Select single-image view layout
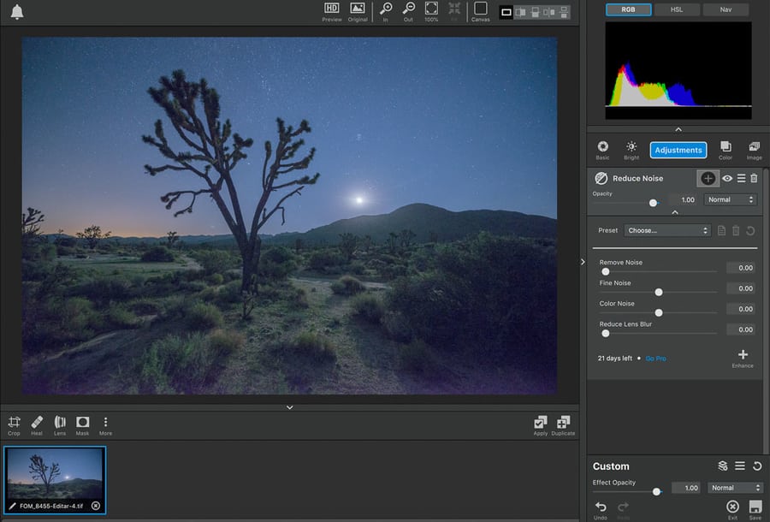Screen dimensions: 770x522 (x=506, y=12)
